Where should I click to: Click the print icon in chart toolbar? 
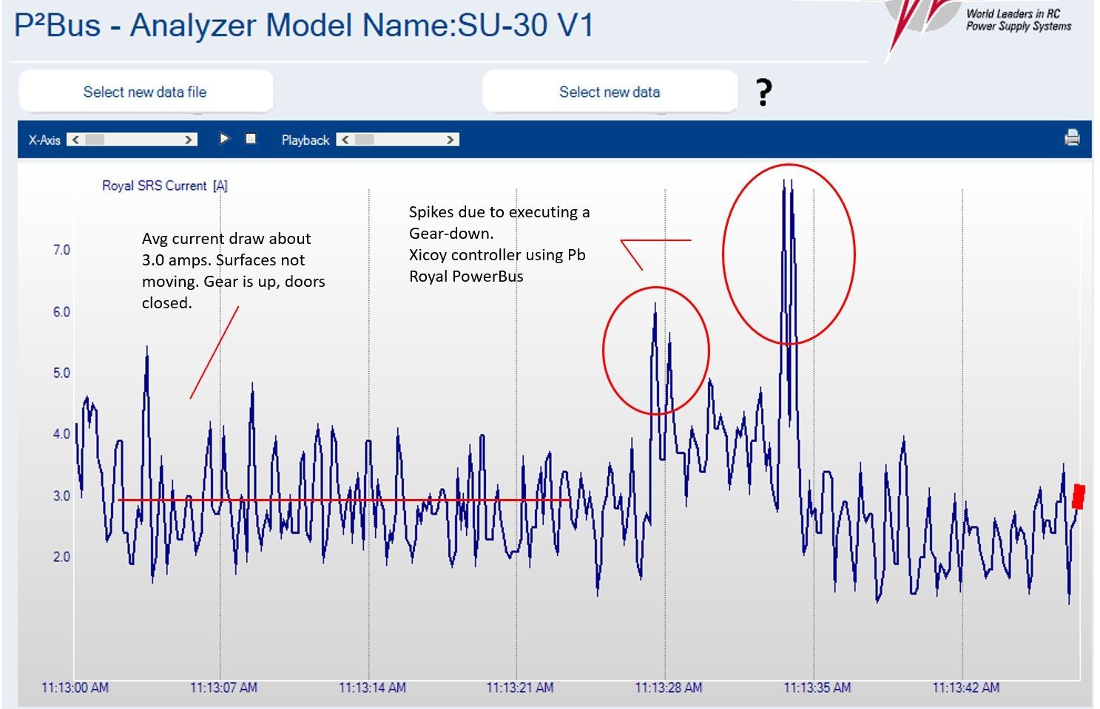1071,138
